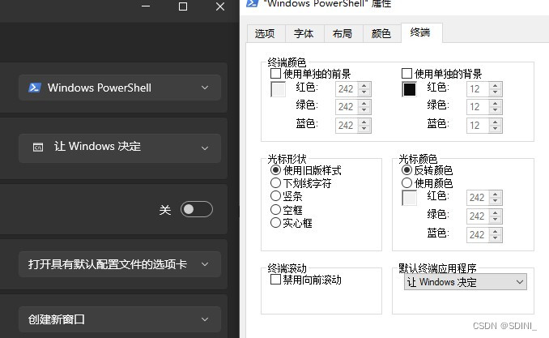Decrease foreground 红色 value with down arrow
The image size is (549, 338).
point(364,92)
